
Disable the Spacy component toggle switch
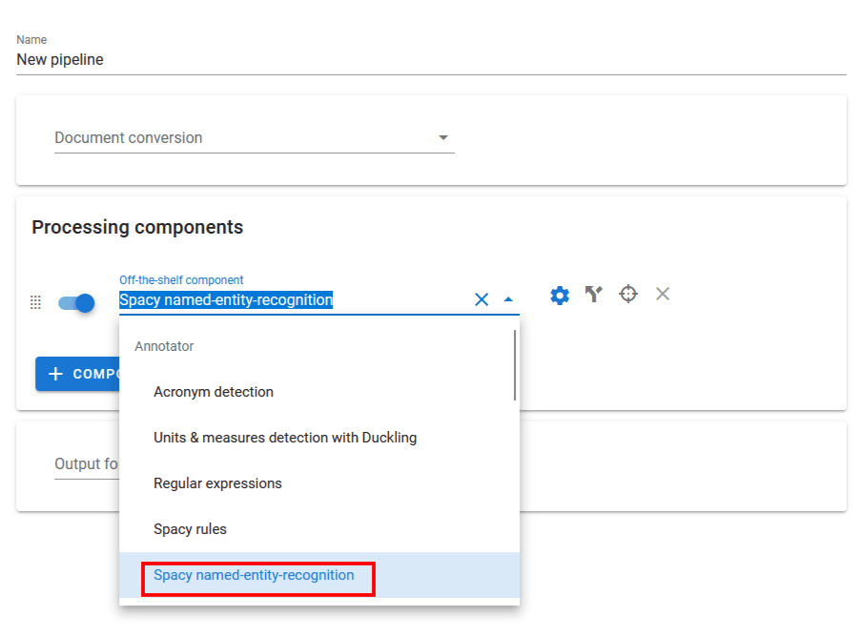[76, 303]
